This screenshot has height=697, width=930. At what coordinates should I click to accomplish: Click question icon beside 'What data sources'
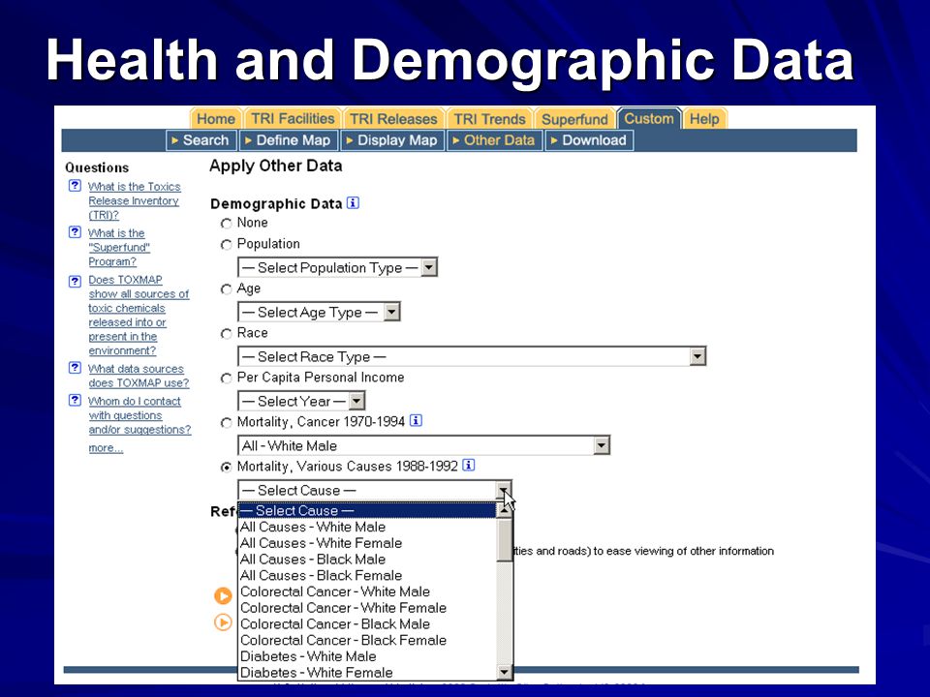(x=75, y=368)
